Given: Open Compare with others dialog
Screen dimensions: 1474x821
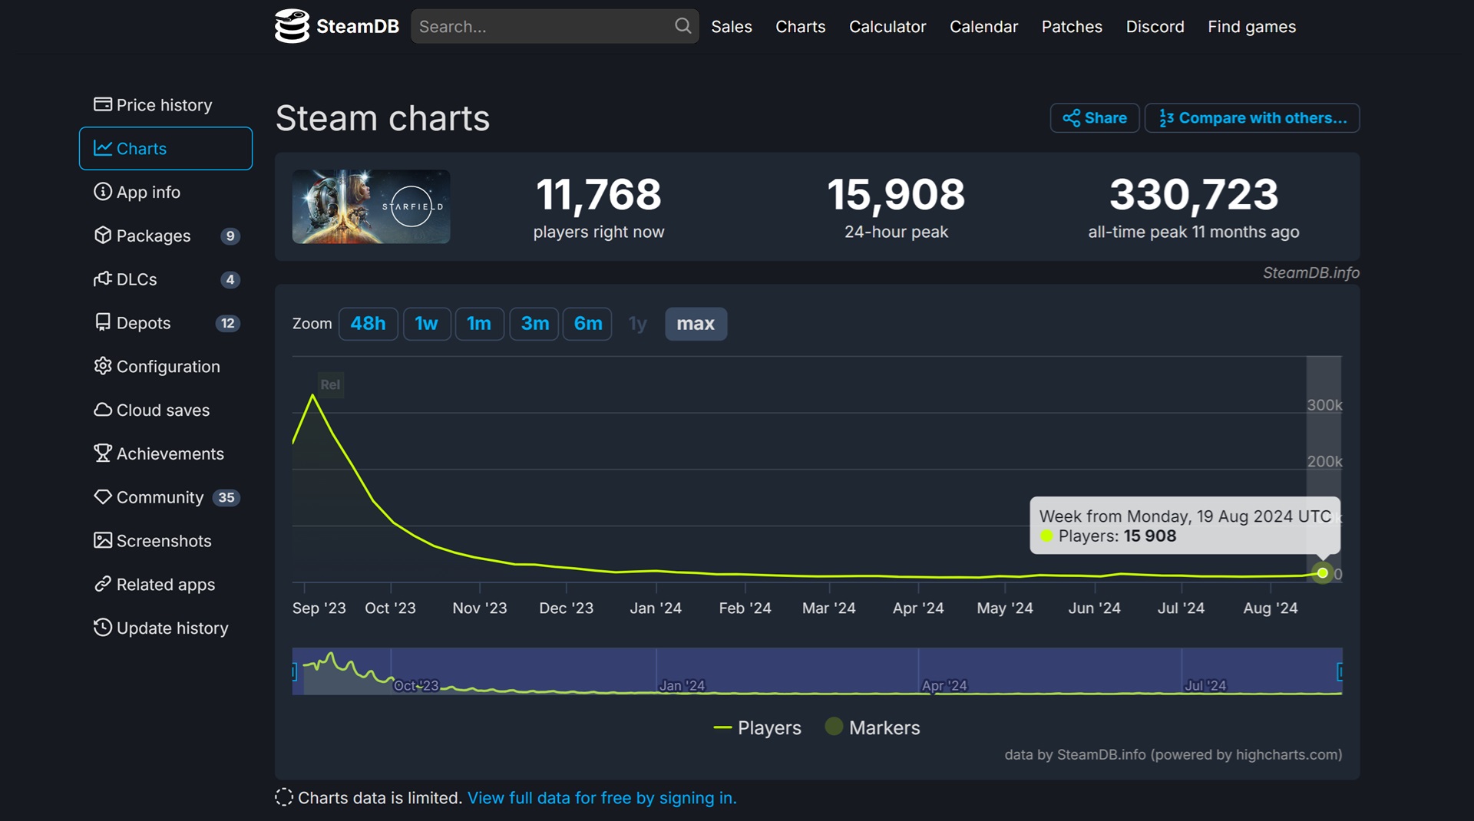Looking at the screenshot, I should (1251, 117).
